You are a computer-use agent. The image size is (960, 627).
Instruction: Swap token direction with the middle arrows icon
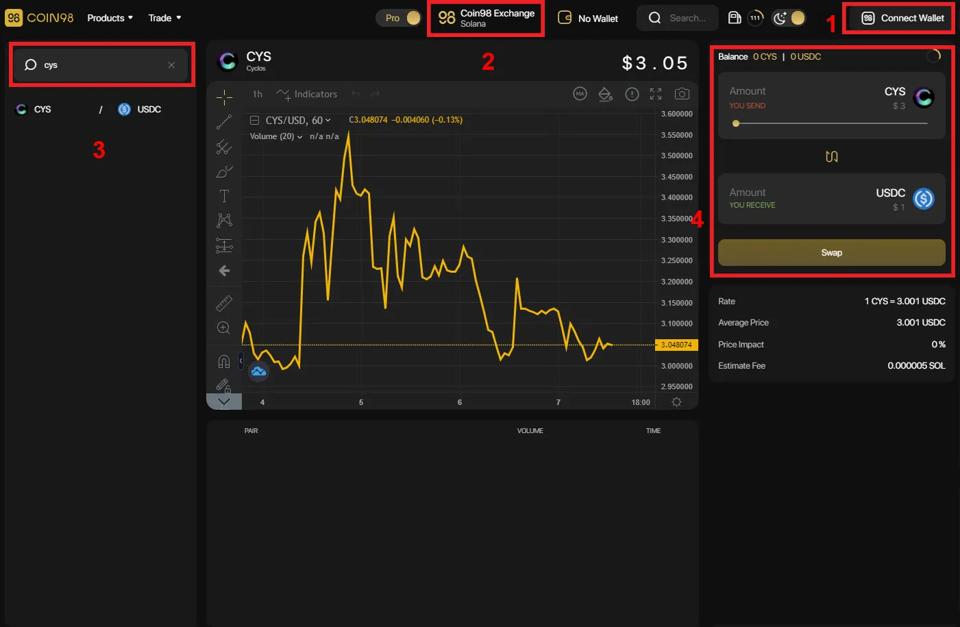(831, 156)
